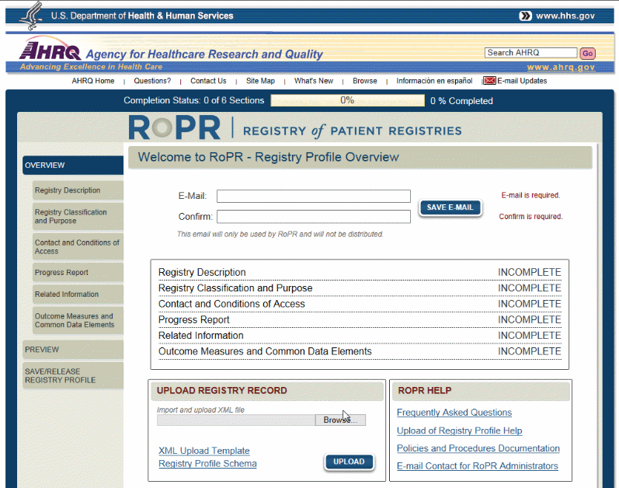Click the Registry Description status row
This screenshot has height=488, width=619.
[x=360, y=273]
